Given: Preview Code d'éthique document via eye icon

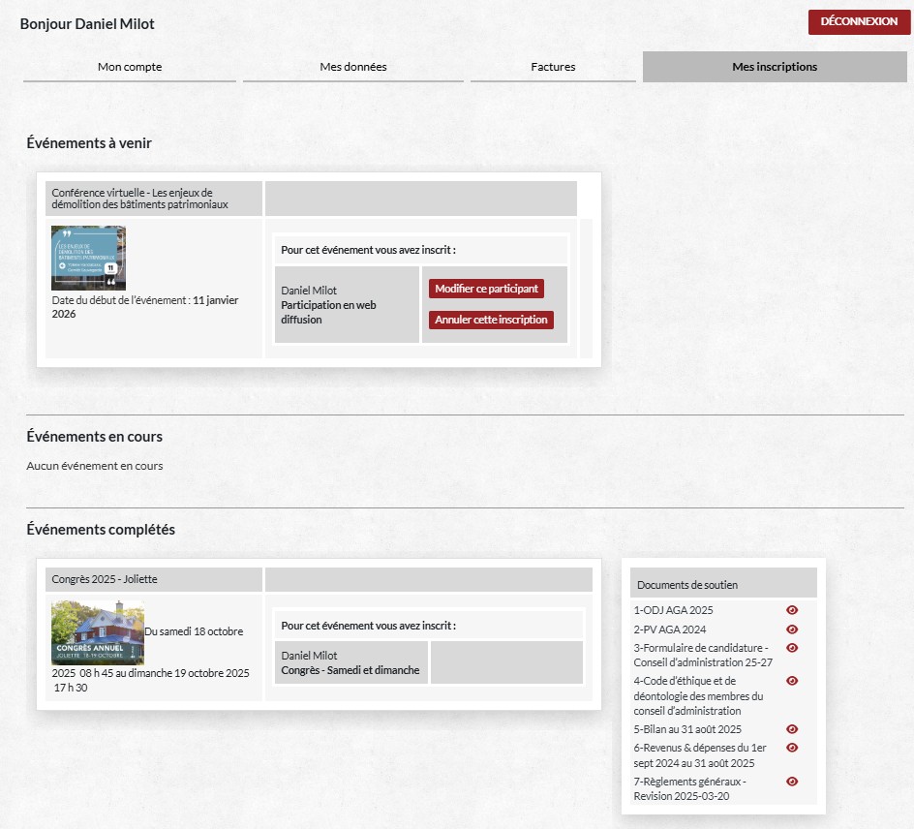Looking at the screenshot, I should point(792,681).
